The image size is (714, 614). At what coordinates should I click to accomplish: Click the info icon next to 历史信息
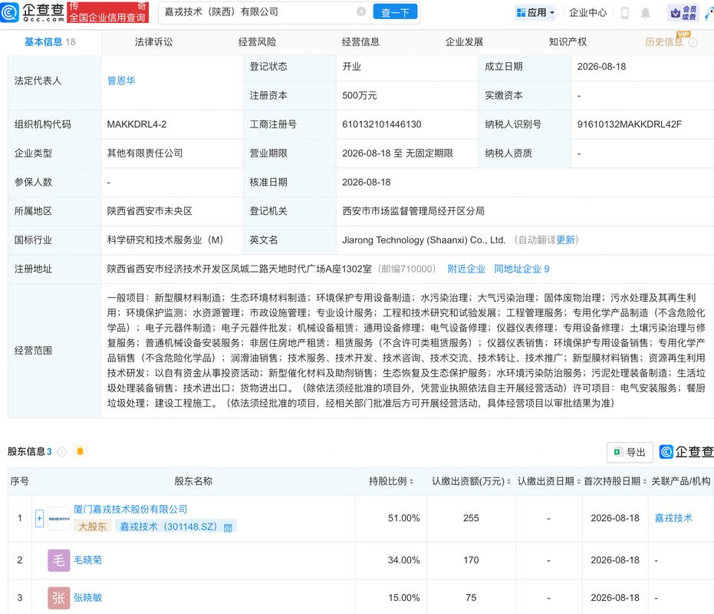tap(693, 42)
